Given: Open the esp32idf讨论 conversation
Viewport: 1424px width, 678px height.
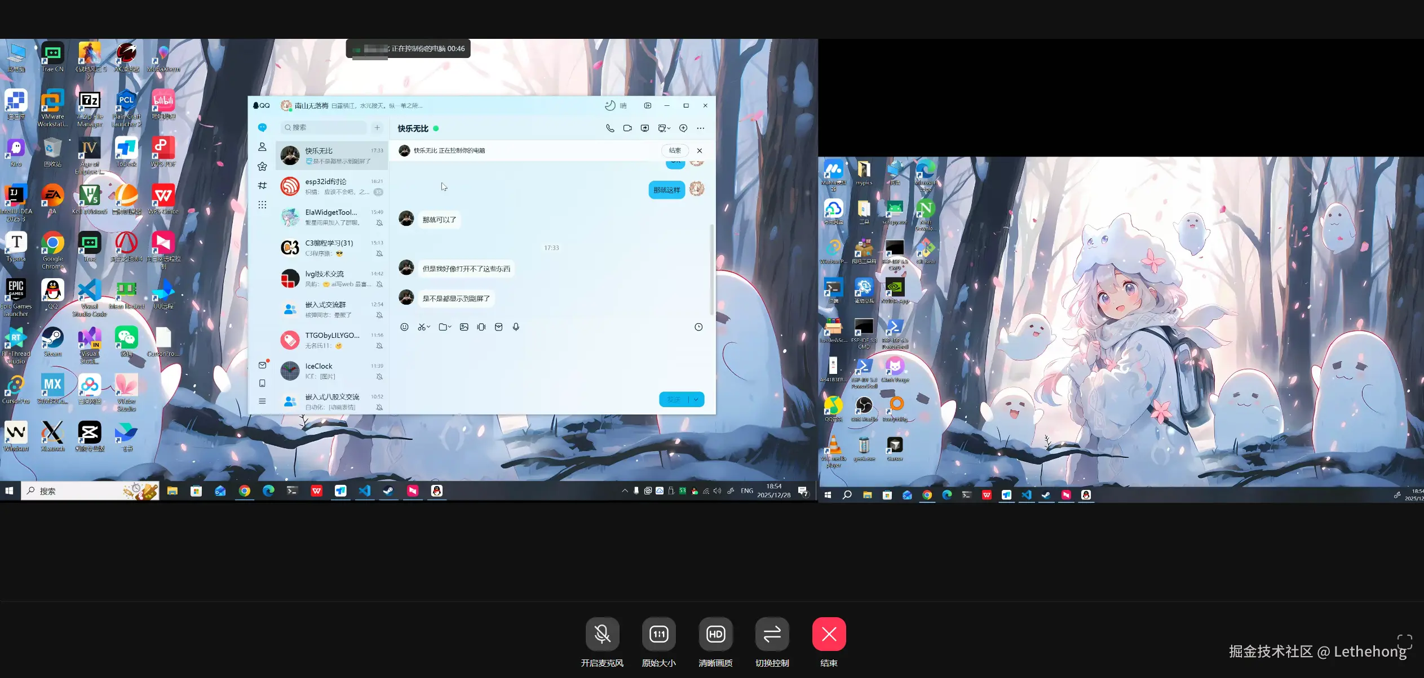Looking at the screenshot, I should (x=331, y=186).
